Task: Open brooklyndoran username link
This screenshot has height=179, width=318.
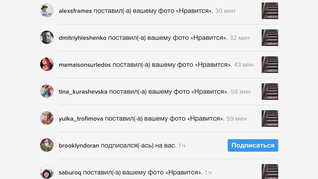Action: (x=79, y=146)
